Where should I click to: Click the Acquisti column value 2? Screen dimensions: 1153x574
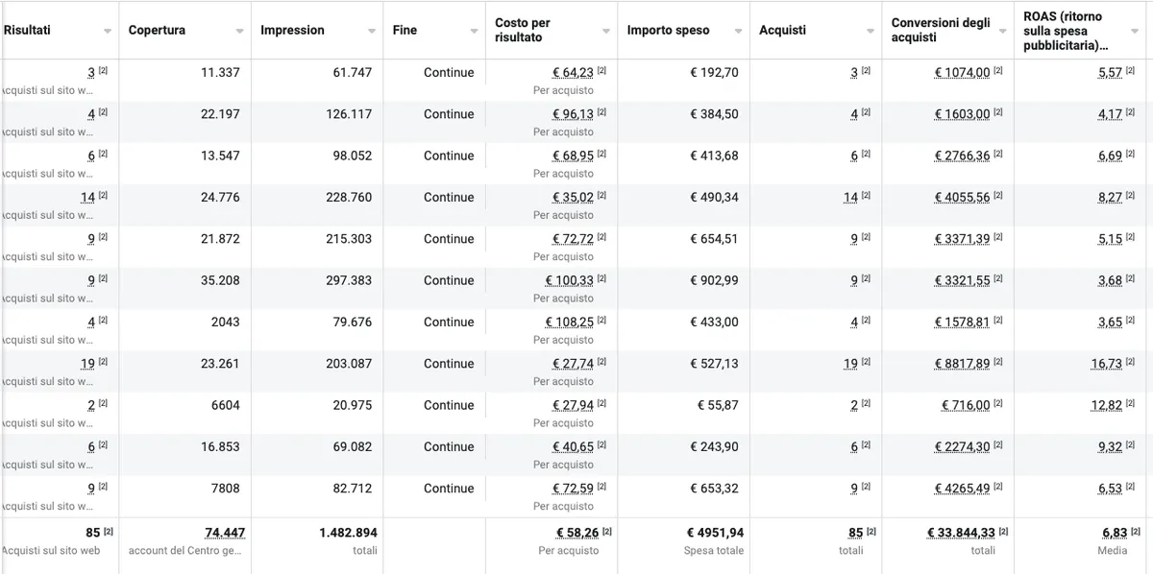tap(854, 405)
